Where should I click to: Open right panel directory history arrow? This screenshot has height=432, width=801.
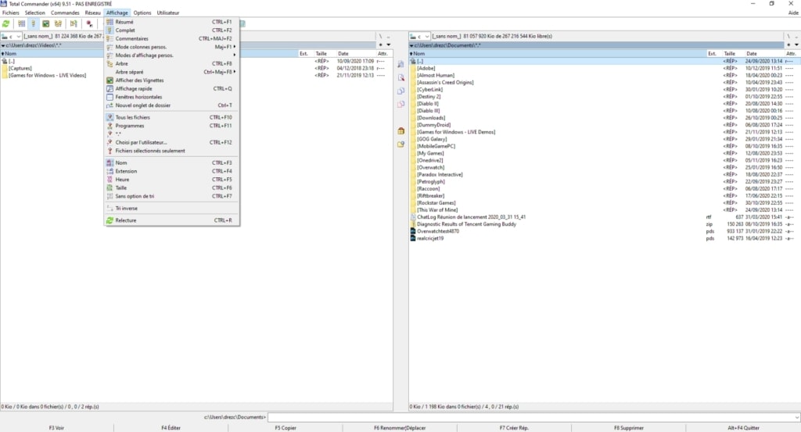[x=796, y=45]
